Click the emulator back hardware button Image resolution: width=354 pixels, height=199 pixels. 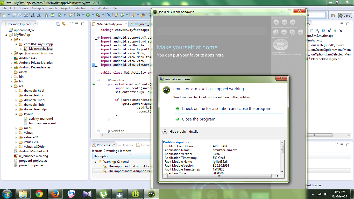pyautogui.click(x=292, y=32)
